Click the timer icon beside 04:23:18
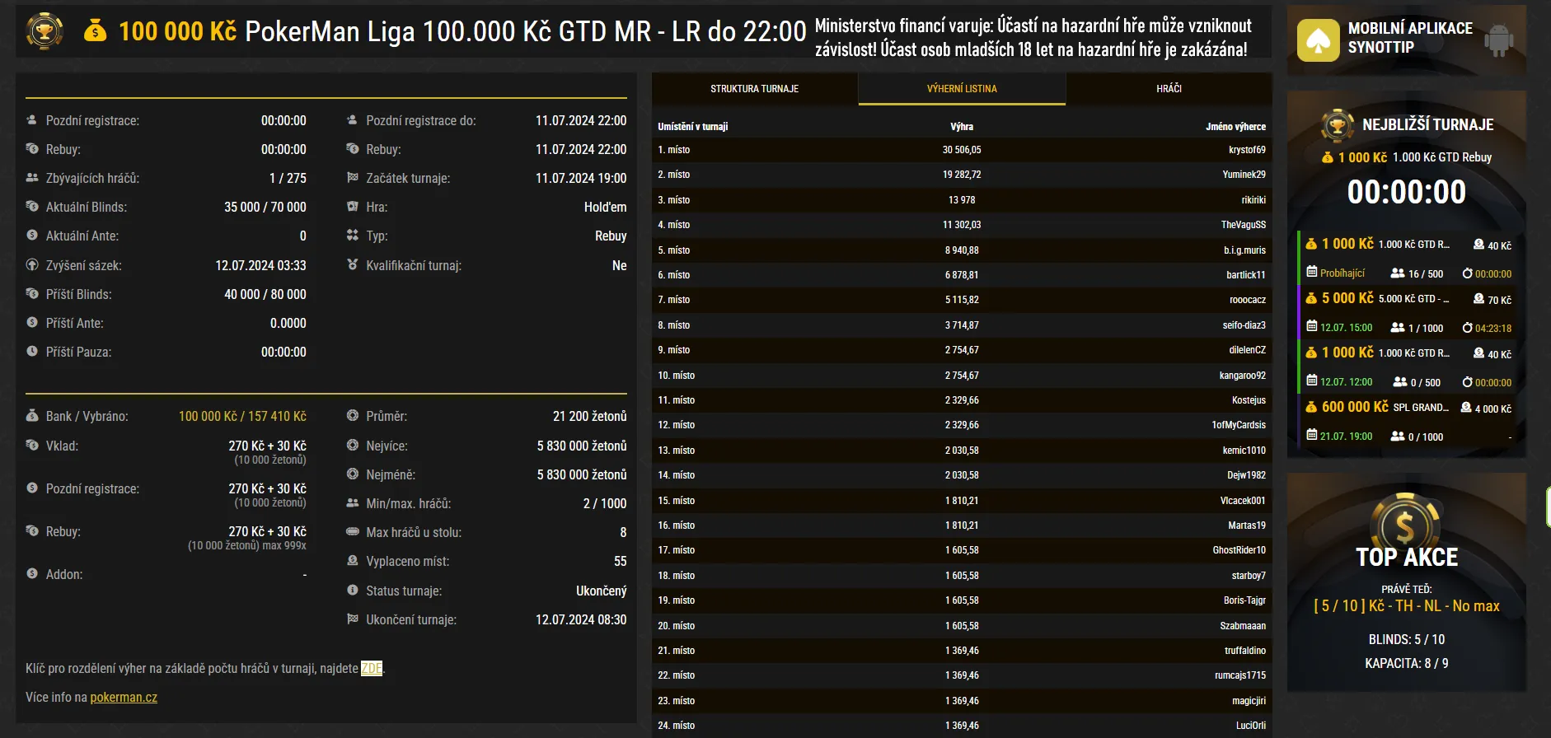The width and height of the screenshot is (1551, 738). pos(1467,328)
